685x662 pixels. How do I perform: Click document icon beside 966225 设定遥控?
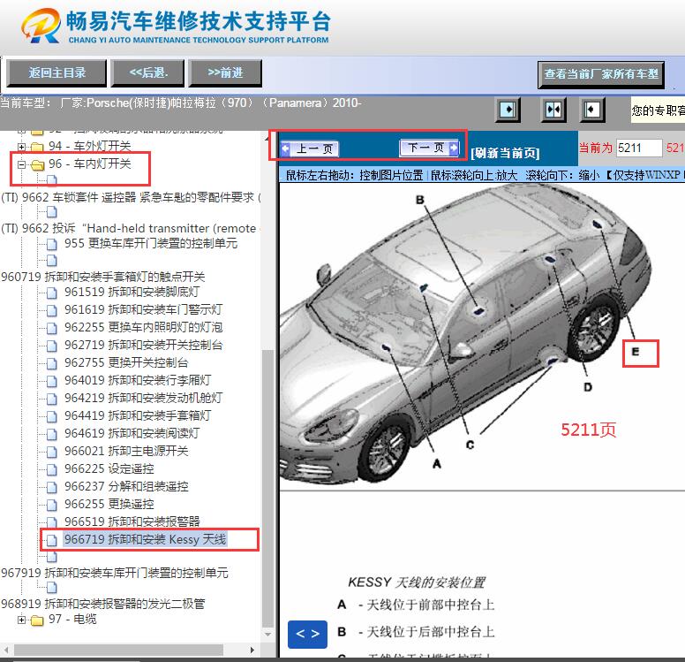pyautogui.click(x=51, y=469)
